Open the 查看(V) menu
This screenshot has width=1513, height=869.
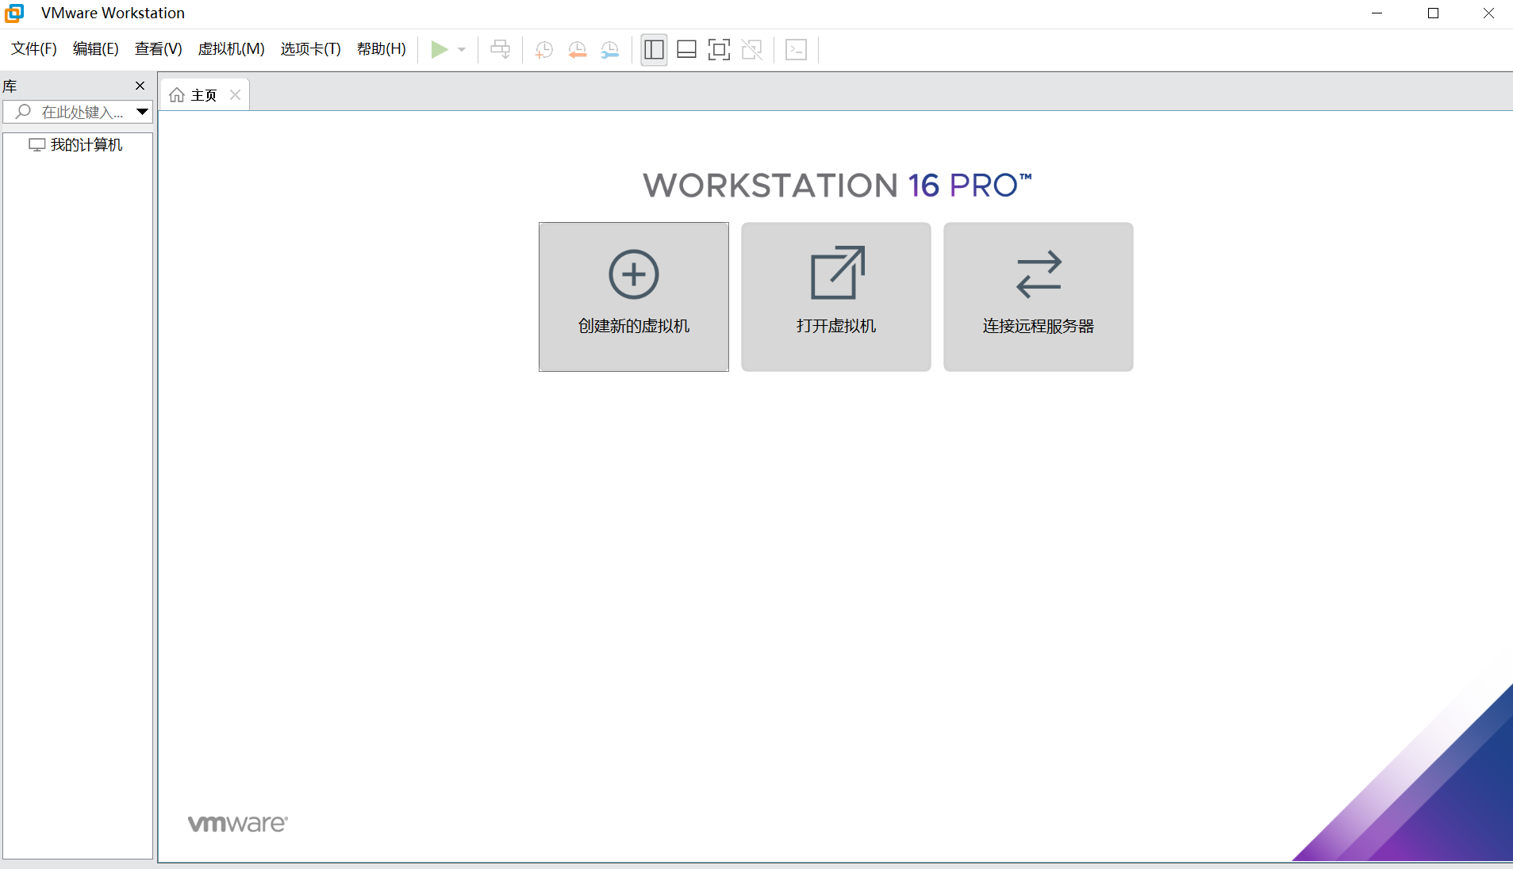point(159,49)
